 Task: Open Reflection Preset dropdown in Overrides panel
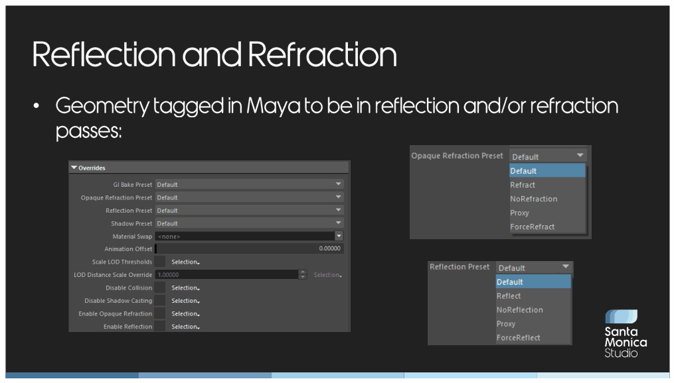(249, 210)
